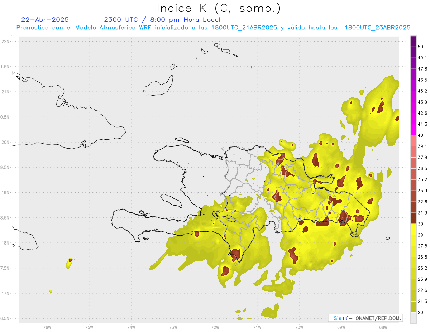Click the legend value '21.3'
This screenshot has width=430, height=332.
coord(422,301)
